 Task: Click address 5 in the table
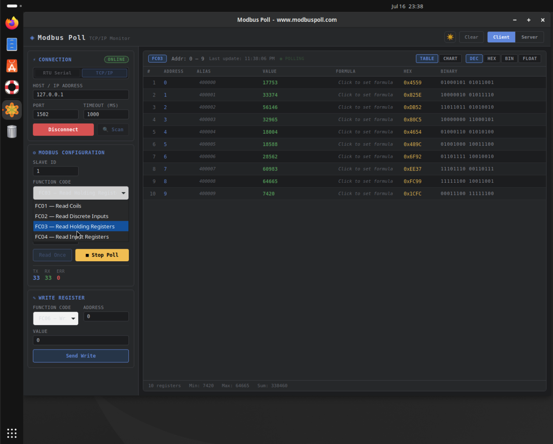click(165, 144)
